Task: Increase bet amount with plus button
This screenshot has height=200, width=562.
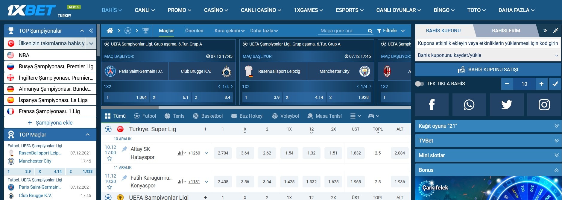Action: click(x=541, y=84)
